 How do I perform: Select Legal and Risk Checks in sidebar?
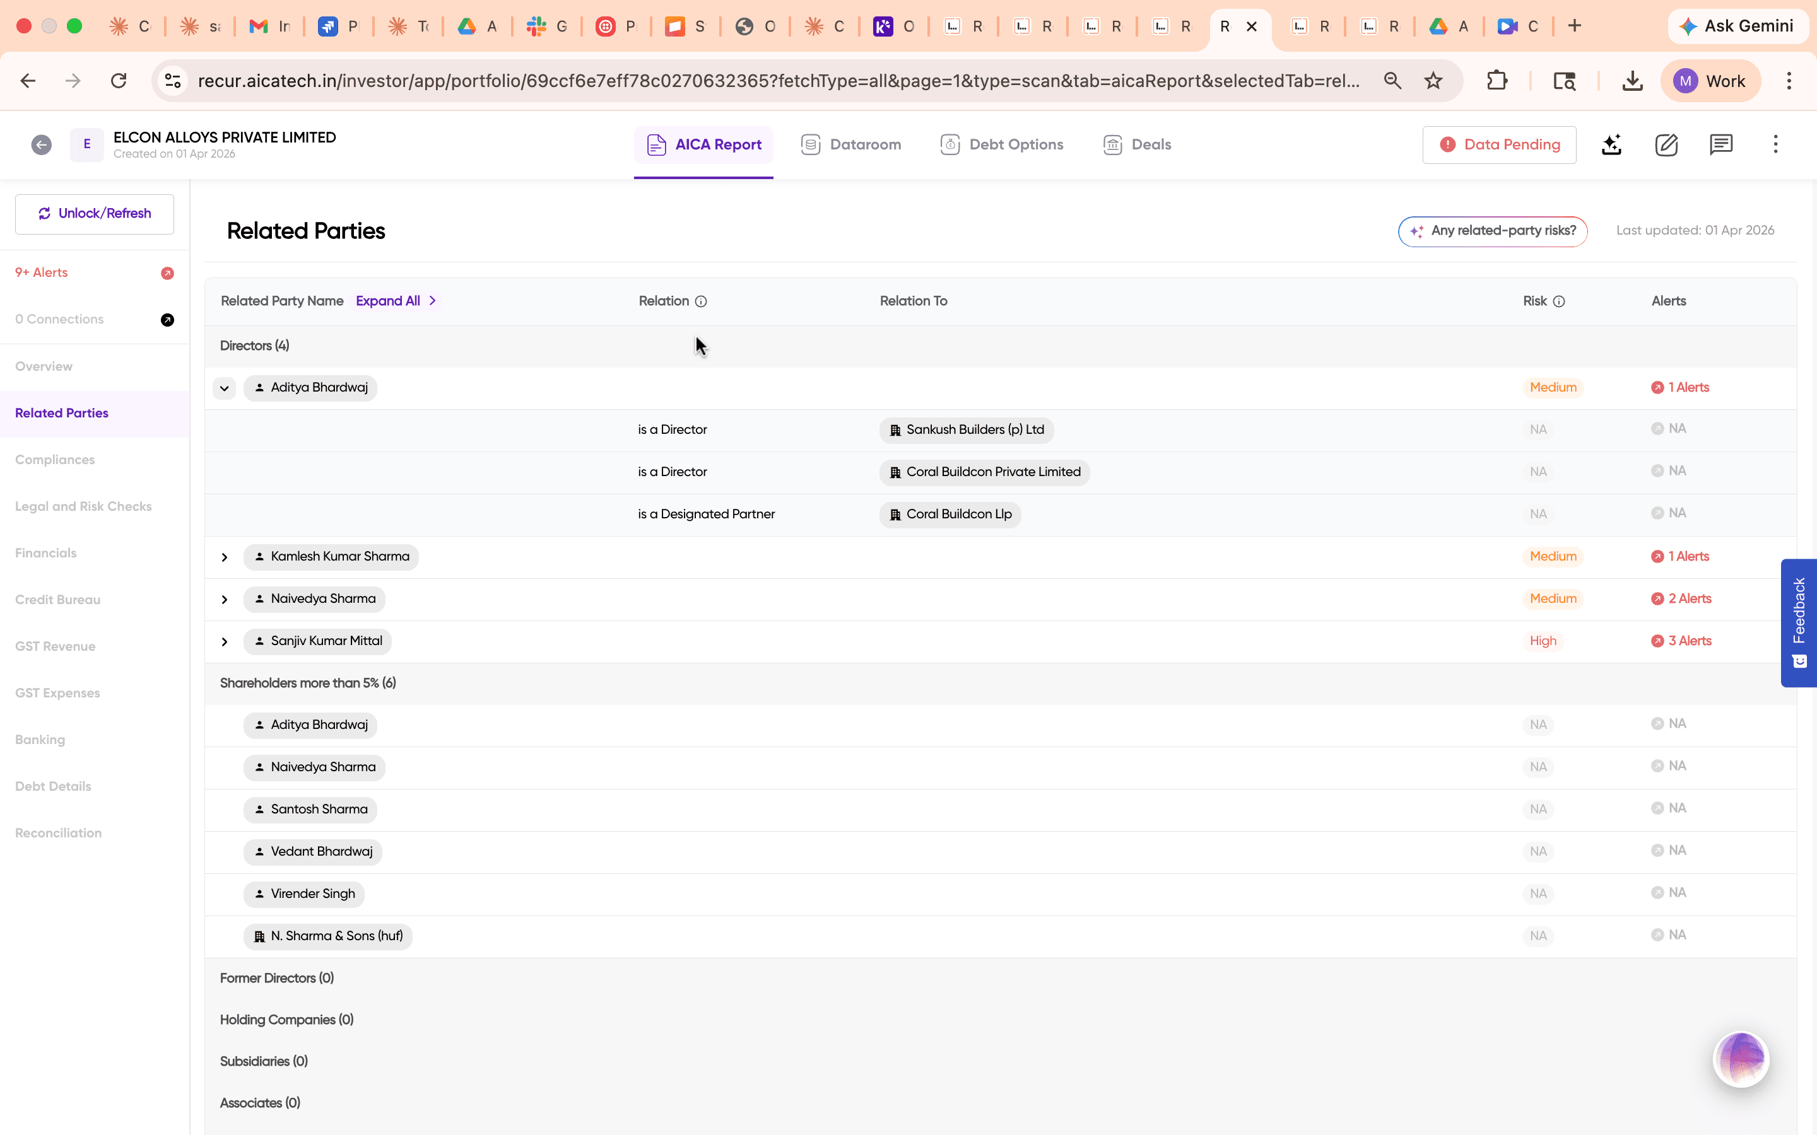pos(83,506)
